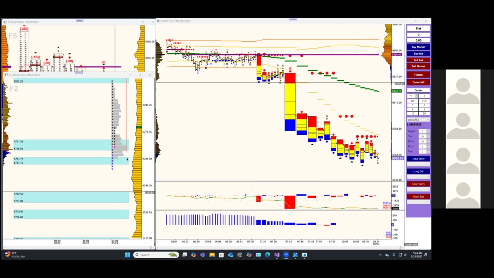Open the notification center icon
Screen dimensions: 494x278
(425, 255)
